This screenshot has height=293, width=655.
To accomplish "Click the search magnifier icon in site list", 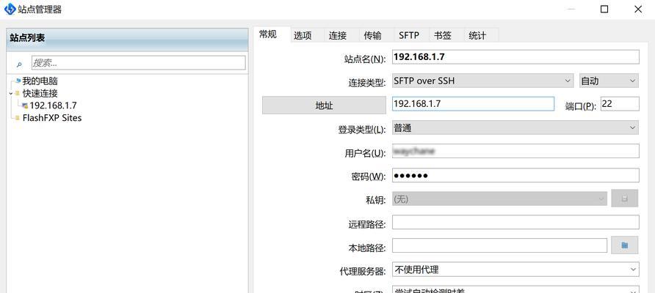I will pyautogui.click(x=19, y=64).
